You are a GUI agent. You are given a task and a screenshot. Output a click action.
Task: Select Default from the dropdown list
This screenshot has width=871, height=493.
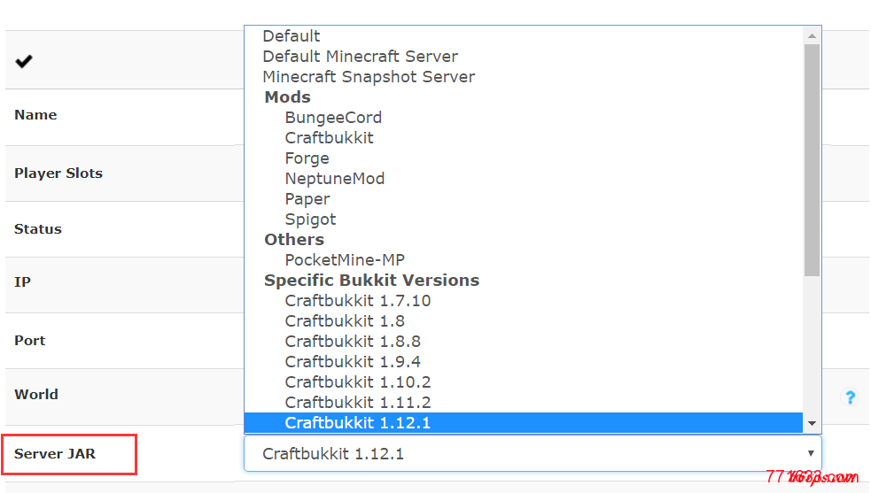[x=292, y=36]
